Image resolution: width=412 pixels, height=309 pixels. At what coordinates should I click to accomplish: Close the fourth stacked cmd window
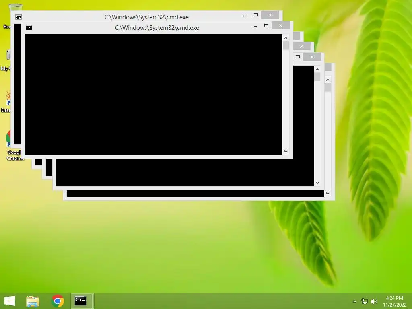[x=302, y=46]
